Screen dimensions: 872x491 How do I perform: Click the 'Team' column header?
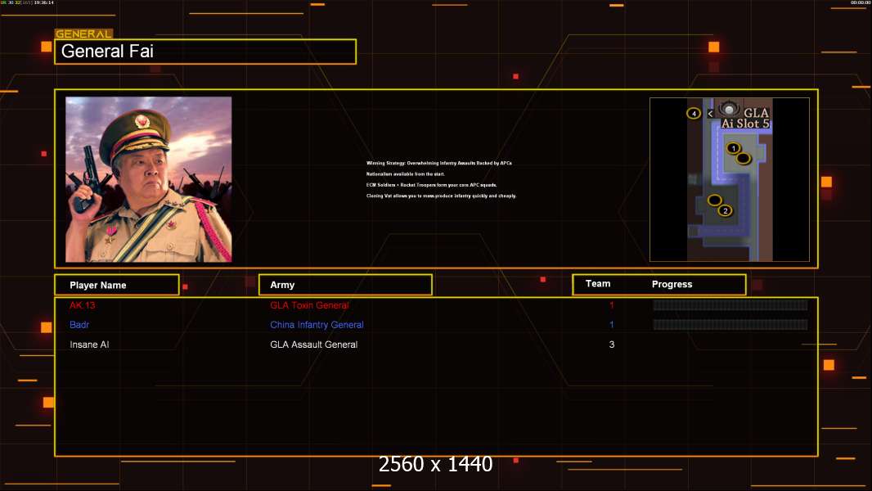tap(598, 284)
